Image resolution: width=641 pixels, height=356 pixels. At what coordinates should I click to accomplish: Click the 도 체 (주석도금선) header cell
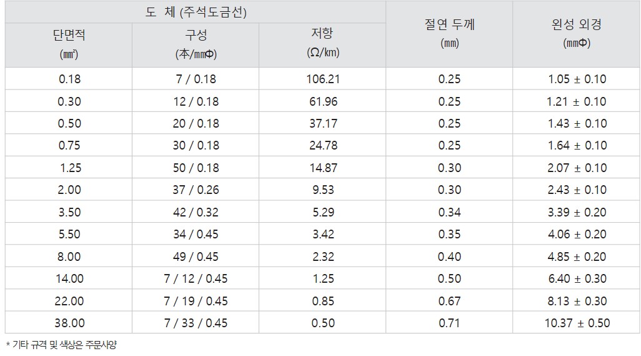coord(196,13)
